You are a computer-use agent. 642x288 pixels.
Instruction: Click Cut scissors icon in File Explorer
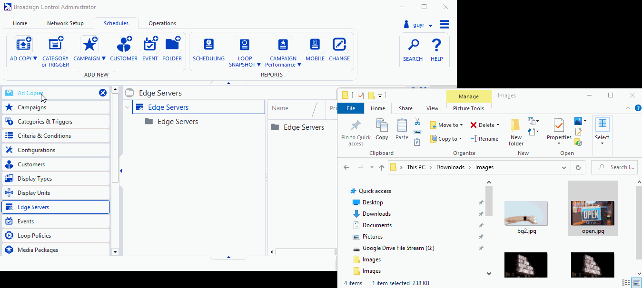click(x=417, y=122)
